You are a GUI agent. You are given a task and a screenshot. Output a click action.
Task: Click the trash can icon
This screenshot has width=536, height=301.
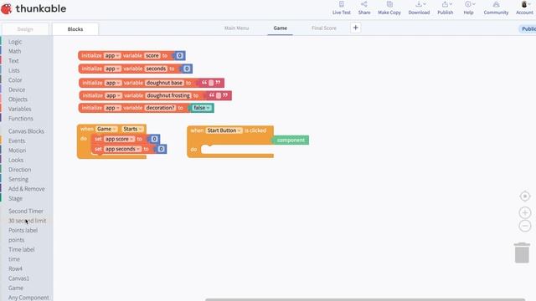[x=522, y=253]
